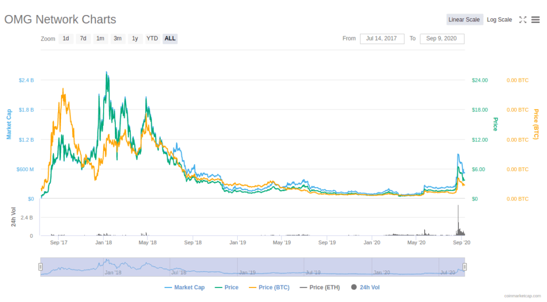Set zoom to 1d
547x302 pixels.
point(66,38)
